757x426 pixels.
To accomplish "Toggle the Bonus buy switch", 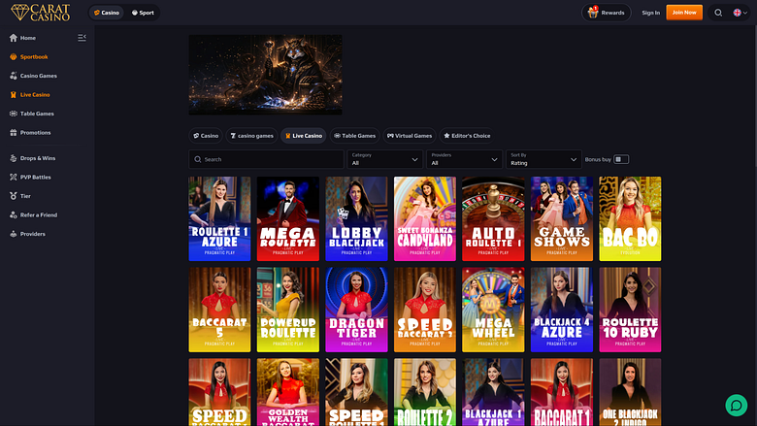I will (621, 159).
